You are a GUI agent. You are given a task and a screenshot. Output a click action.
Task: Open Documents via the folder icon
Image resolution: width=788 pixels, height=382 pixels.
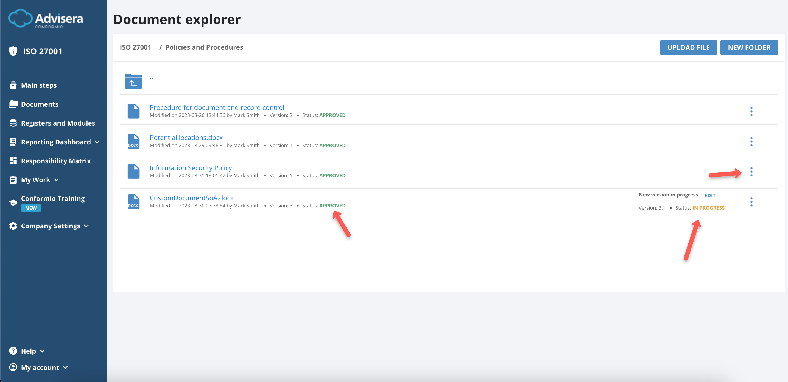[x=13, y=104]
